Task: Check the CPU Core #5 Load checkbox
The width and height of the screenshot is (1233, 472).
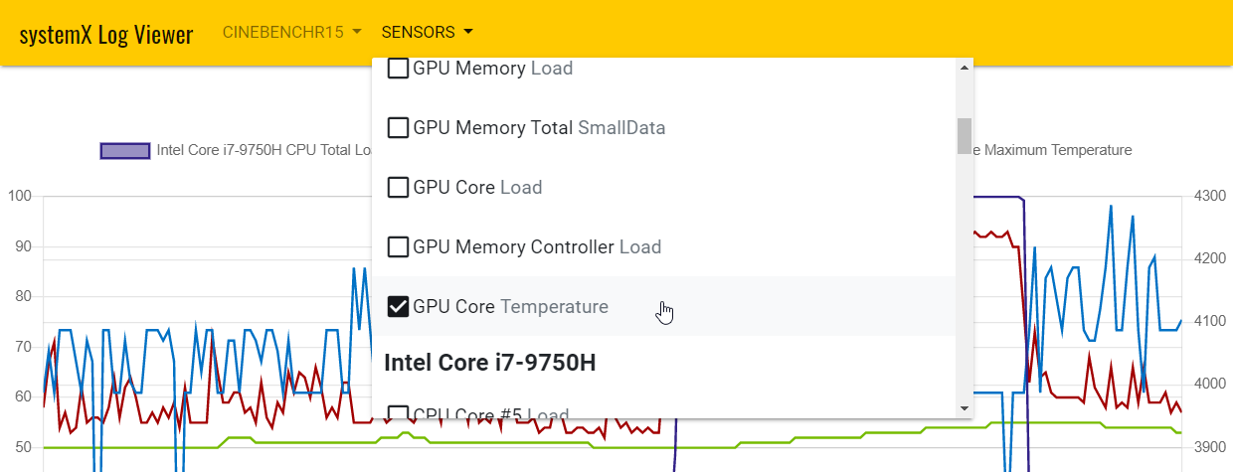Action: pyautogui.click(x=398, y=412)
